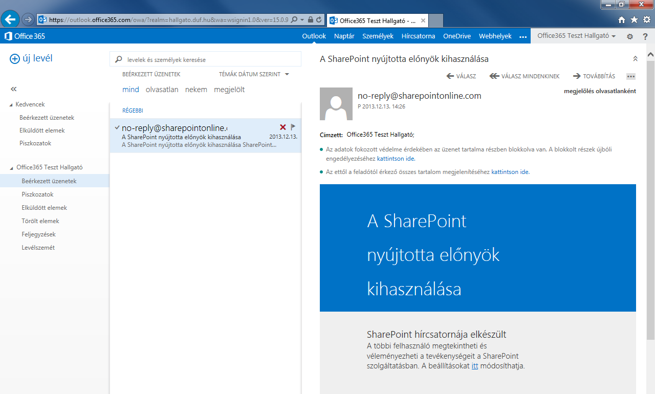Screen dimensions: 655x394
Task: Select the olvasatlan filter tab
Action: (162, 90)
